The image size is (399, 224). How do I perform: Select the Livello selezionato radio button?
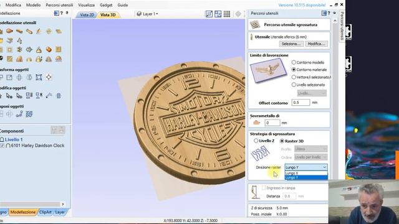[x=294, y=85]
